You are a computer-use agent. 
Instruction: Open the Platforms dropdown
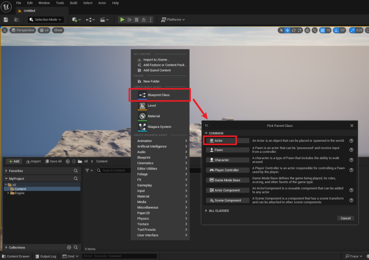tap(173, 20)
